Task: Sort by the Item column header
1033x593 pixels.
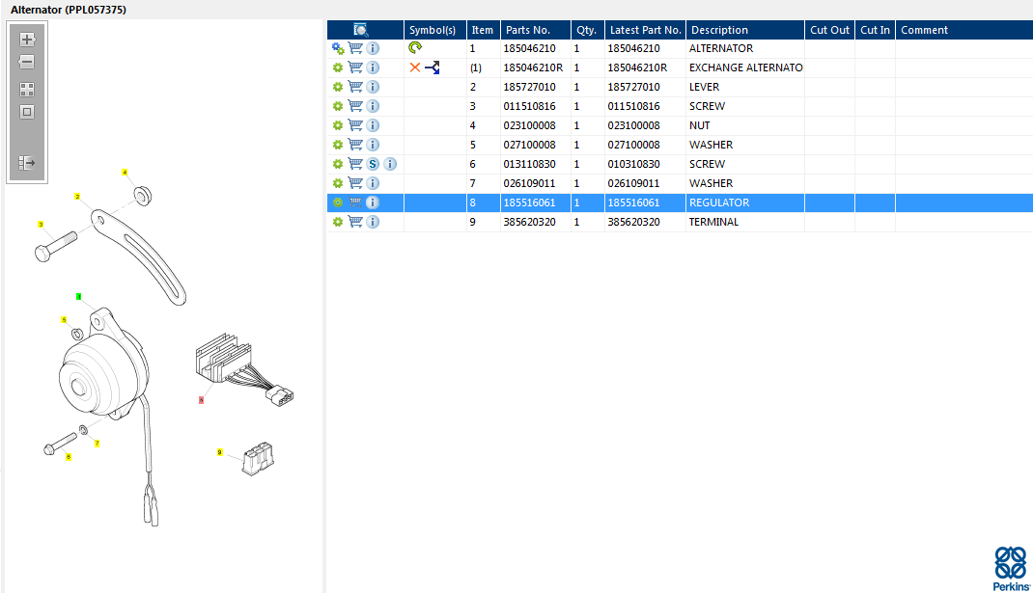Action: coord(483,30)
